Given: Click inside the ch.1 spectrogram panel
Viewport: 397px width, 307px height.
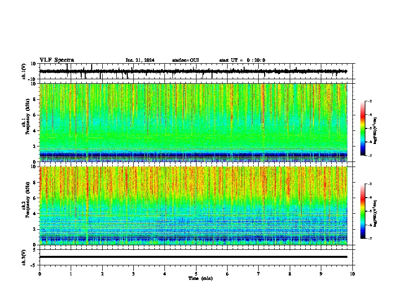Looking at the screenshot, I should [x=193, y=122].
